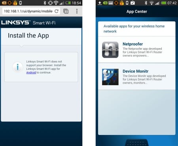Tap the Device Monitr description text
Screen dimensions: 178x146
[144, 79]
